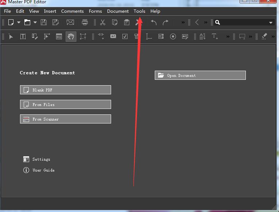Click the Cut scissors icon

(103, 22)
